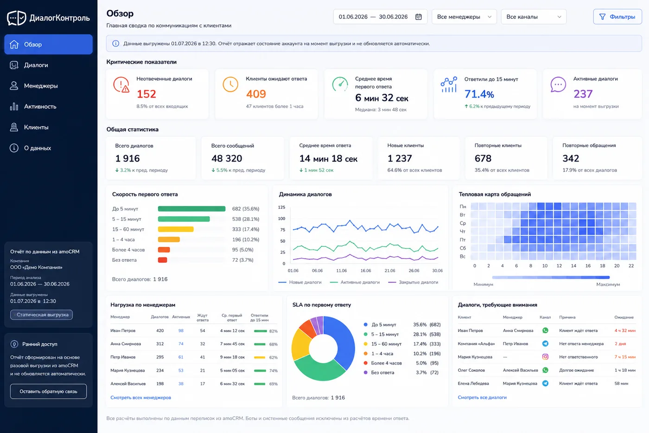Viewport: 649px width, 433px height.
Task: Toggle the Новые диалоги legend series
Action: click(x=300, y=282)
